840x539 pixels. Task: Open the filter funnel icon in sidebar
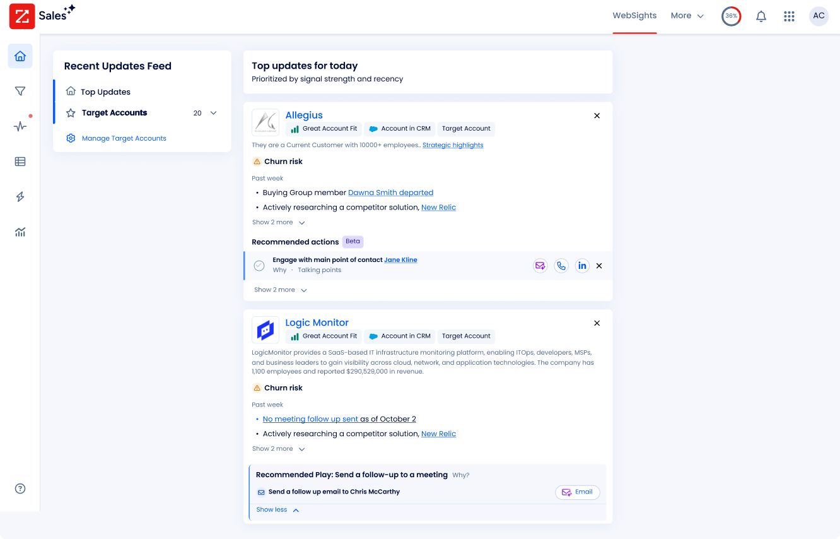(20, 92)
